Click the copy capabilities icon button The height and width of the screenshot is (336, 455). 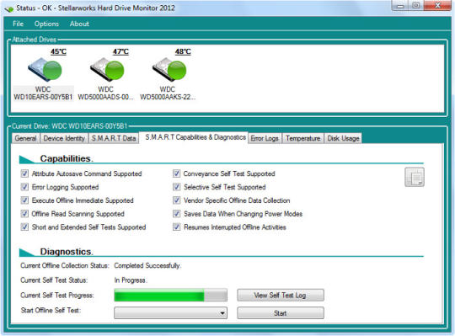coord(415,177)
